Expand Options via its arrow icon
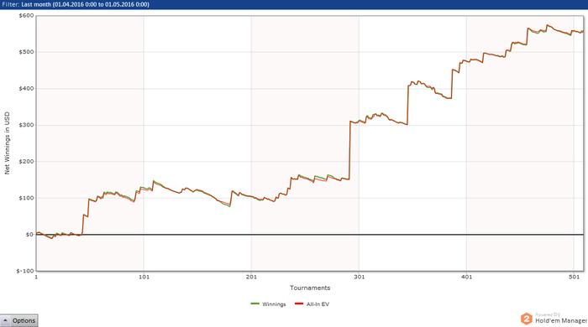This screenshot has height=327, width=588. pos(6,320)
